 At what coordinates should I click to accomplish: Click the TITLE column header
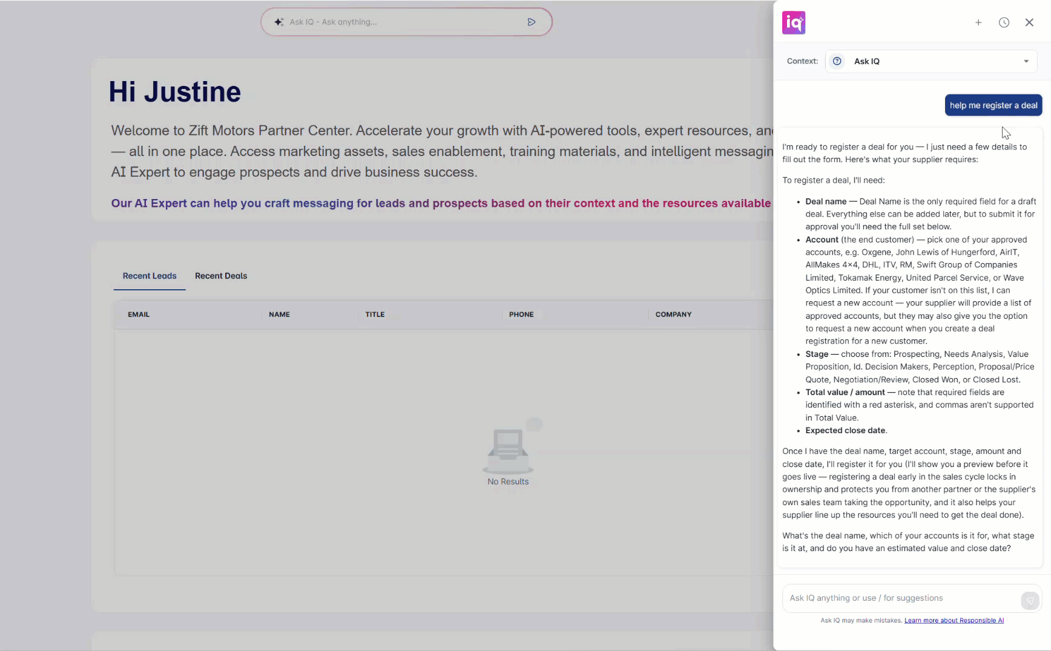[375, 315]
